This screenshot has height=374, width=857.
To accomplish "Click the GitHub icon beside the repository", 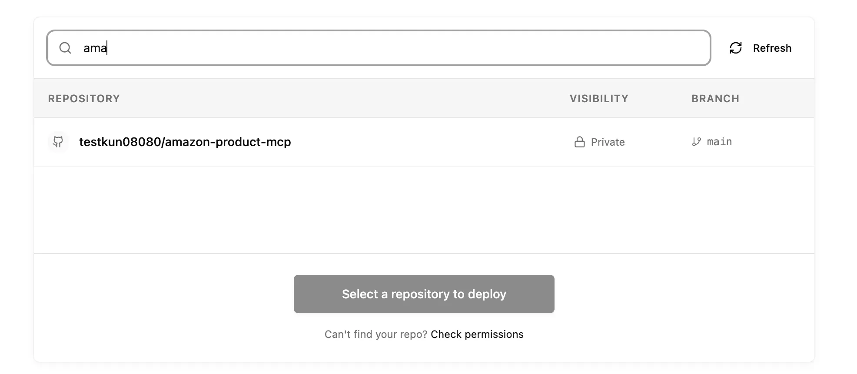I will [58, 142].
